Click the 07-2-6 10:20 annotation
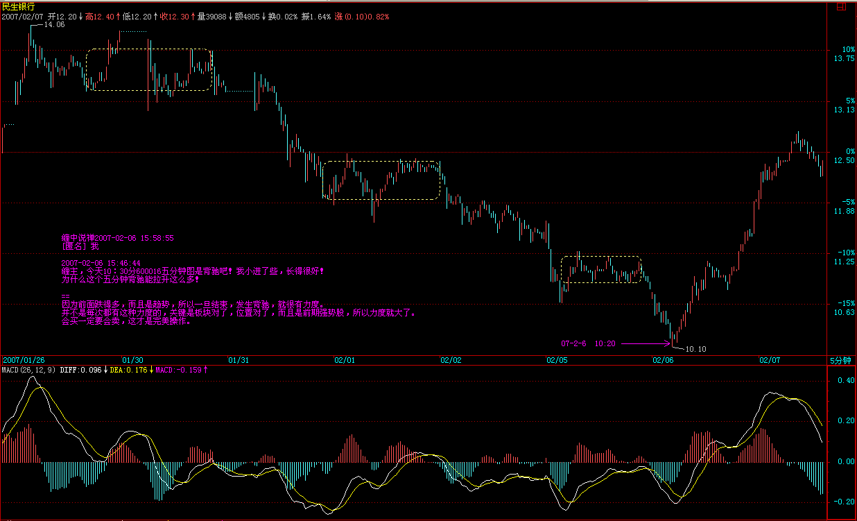The width and height of the screenshot is (857, 521). [588, 343]
